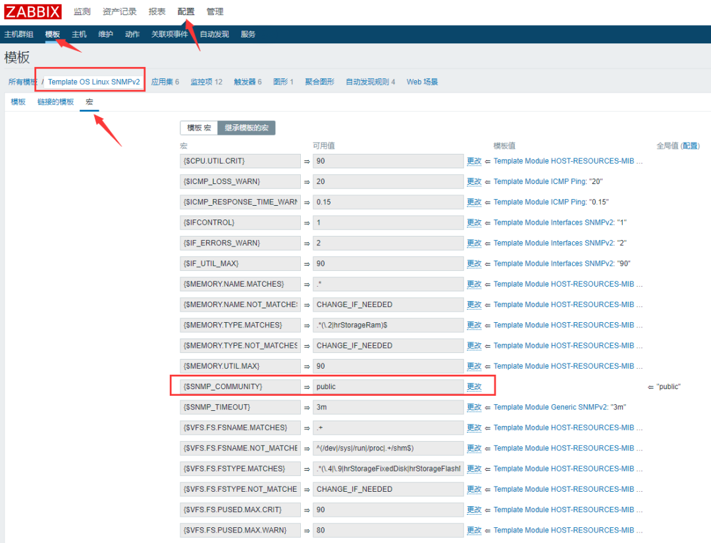Click 更改 for {$IF_UTIL_MAX}
This screenshot has width=711, height=543.
pos(474,264)
